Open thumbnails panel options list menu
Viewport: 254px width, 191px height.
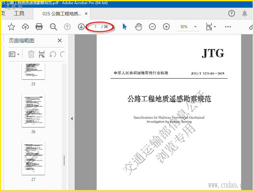[14, 54]
